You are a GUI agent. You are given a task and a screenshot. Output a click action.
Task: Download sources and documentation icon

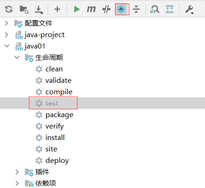pos(39,10)
